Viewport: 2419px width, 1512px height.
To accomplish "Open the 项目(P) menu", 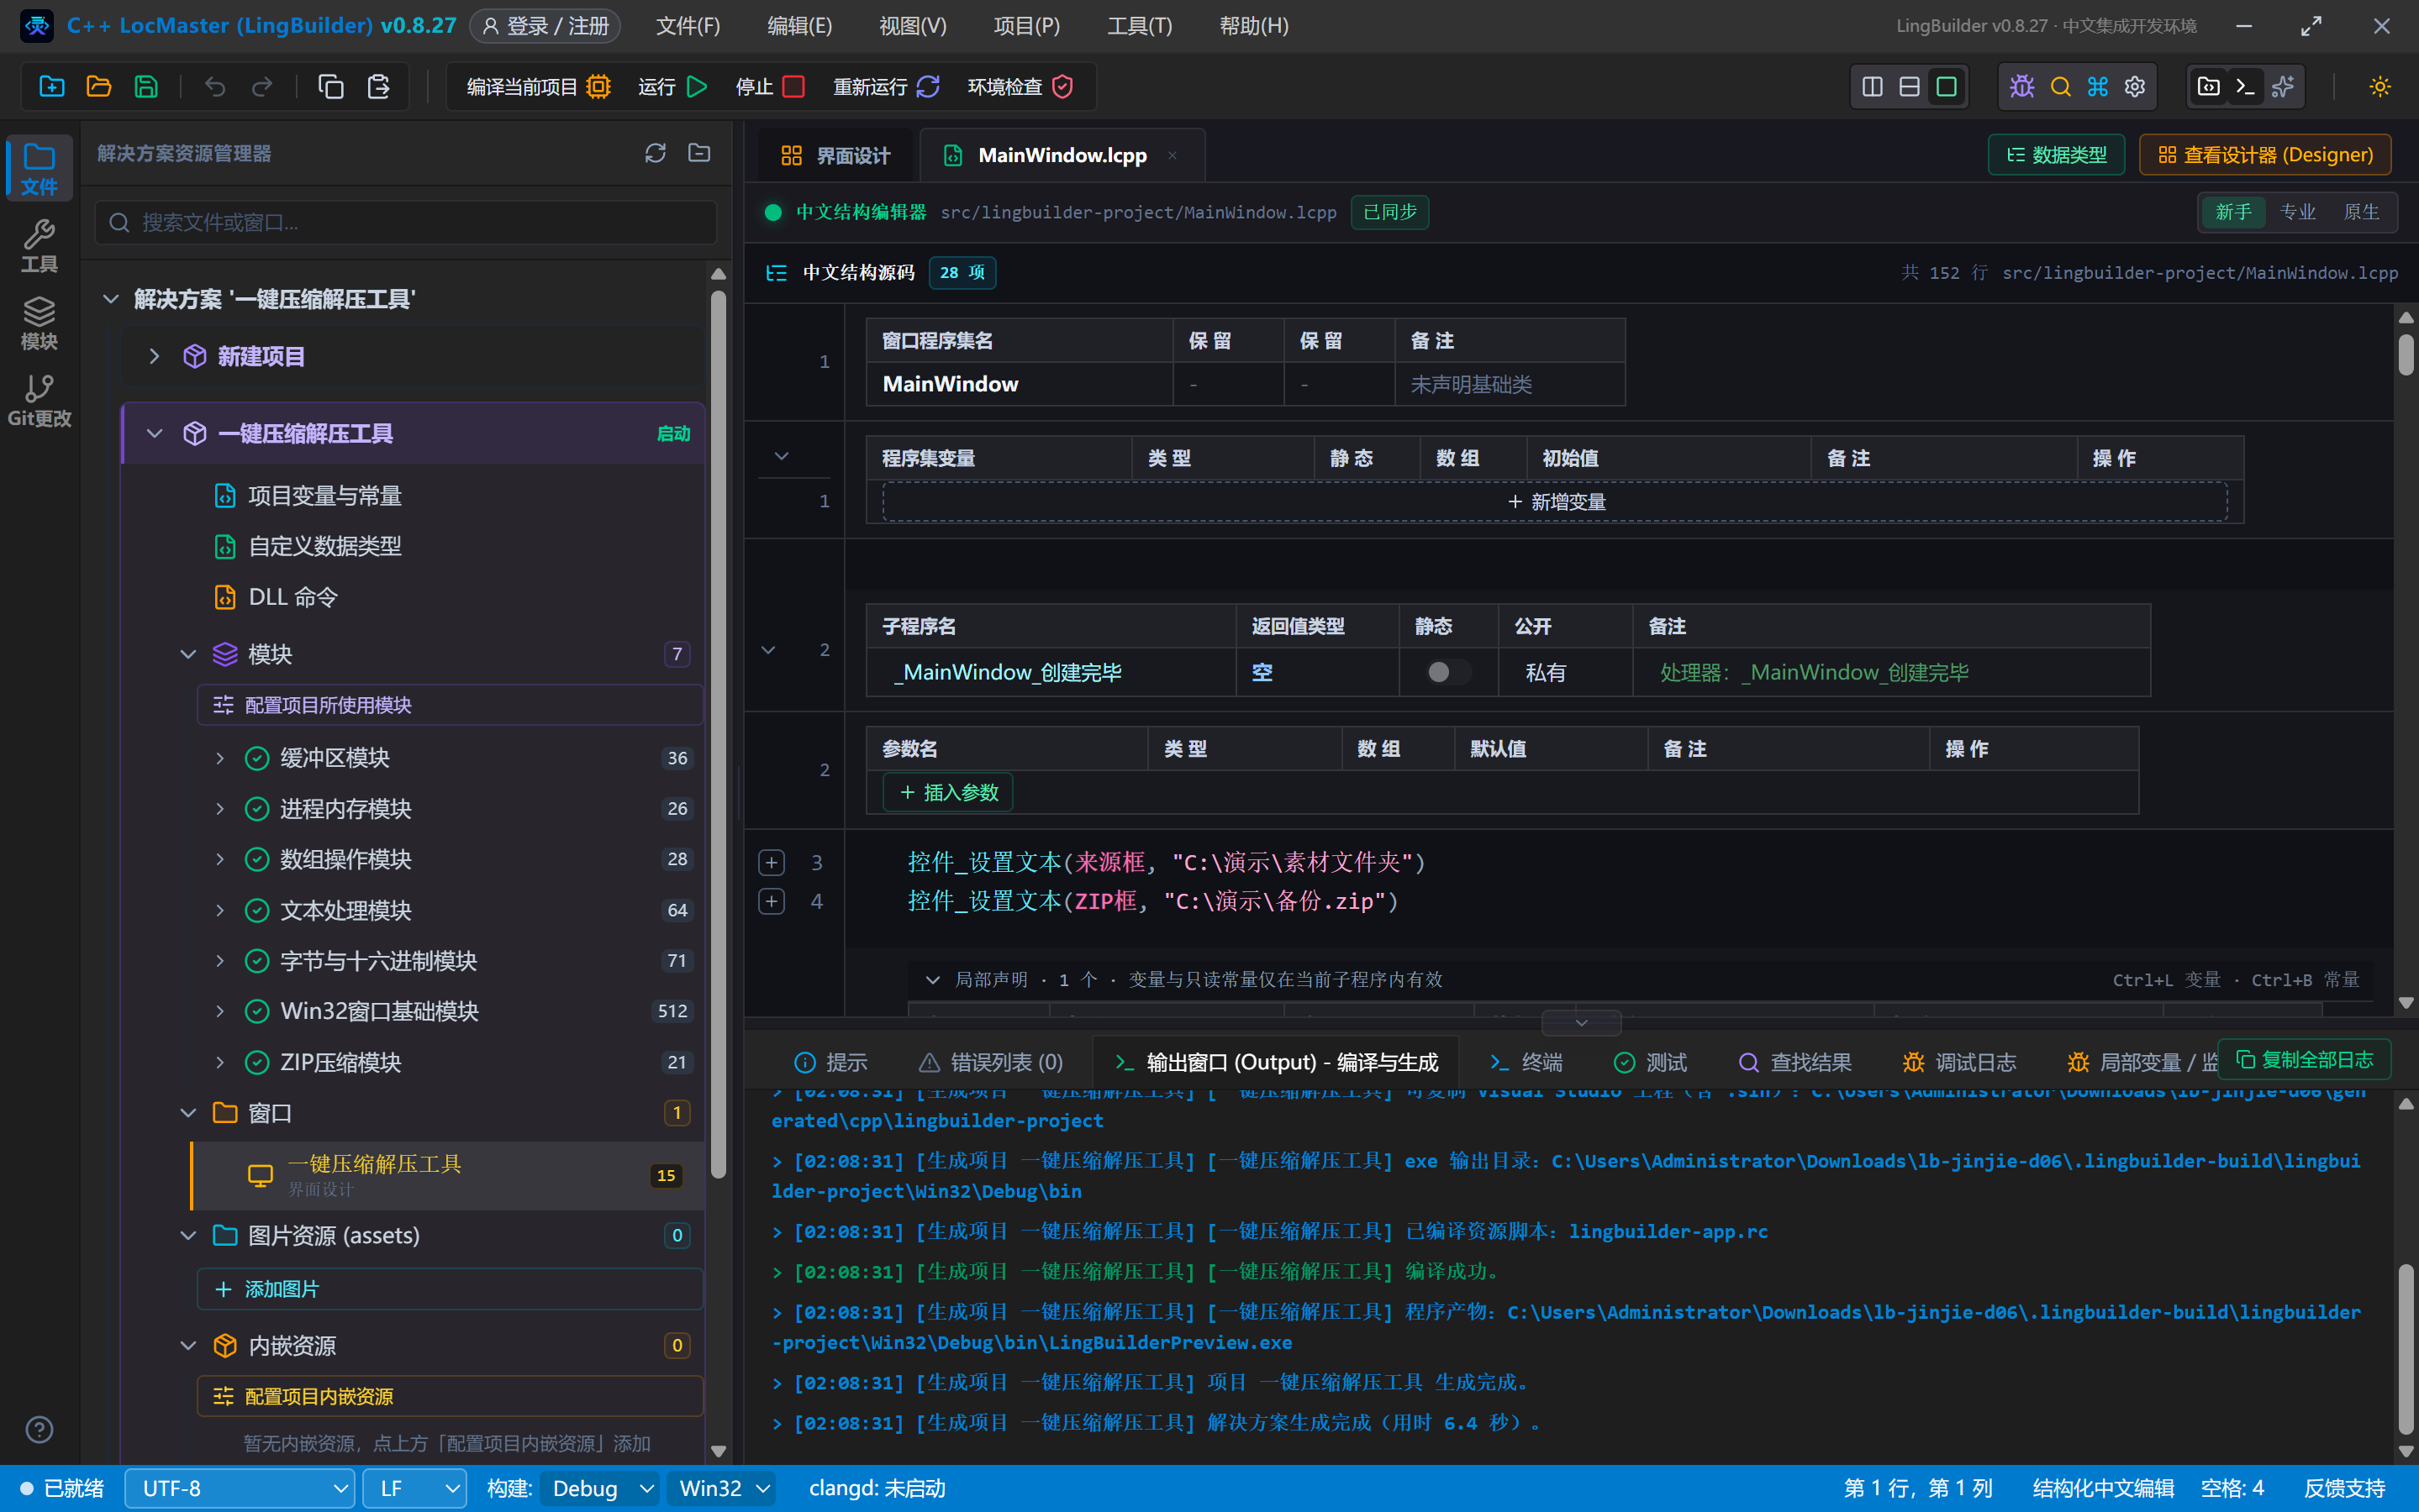I will click(x=1026, y=26).
